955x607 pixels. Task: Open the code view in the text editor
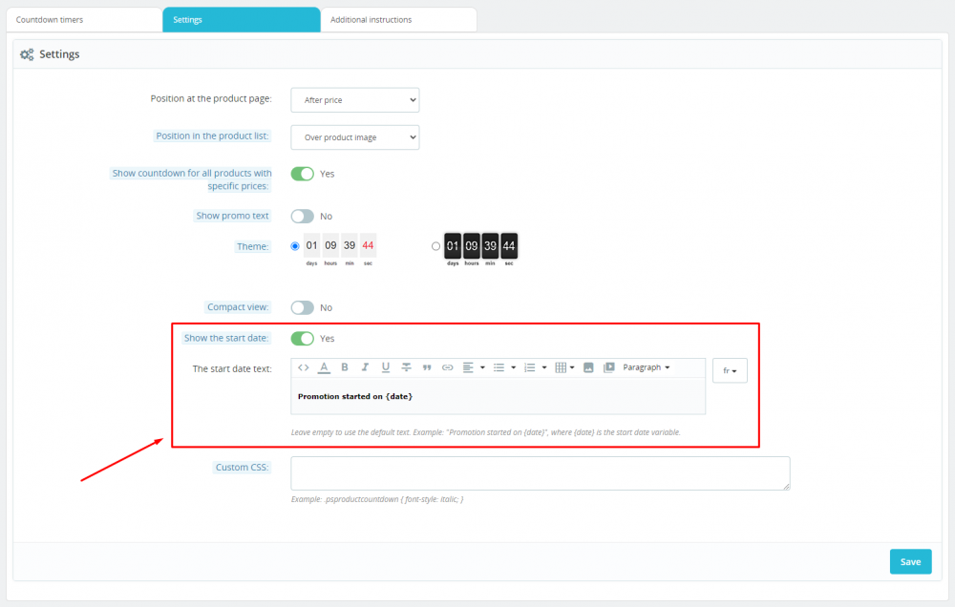pyautogui.click(x=304, y=367)
